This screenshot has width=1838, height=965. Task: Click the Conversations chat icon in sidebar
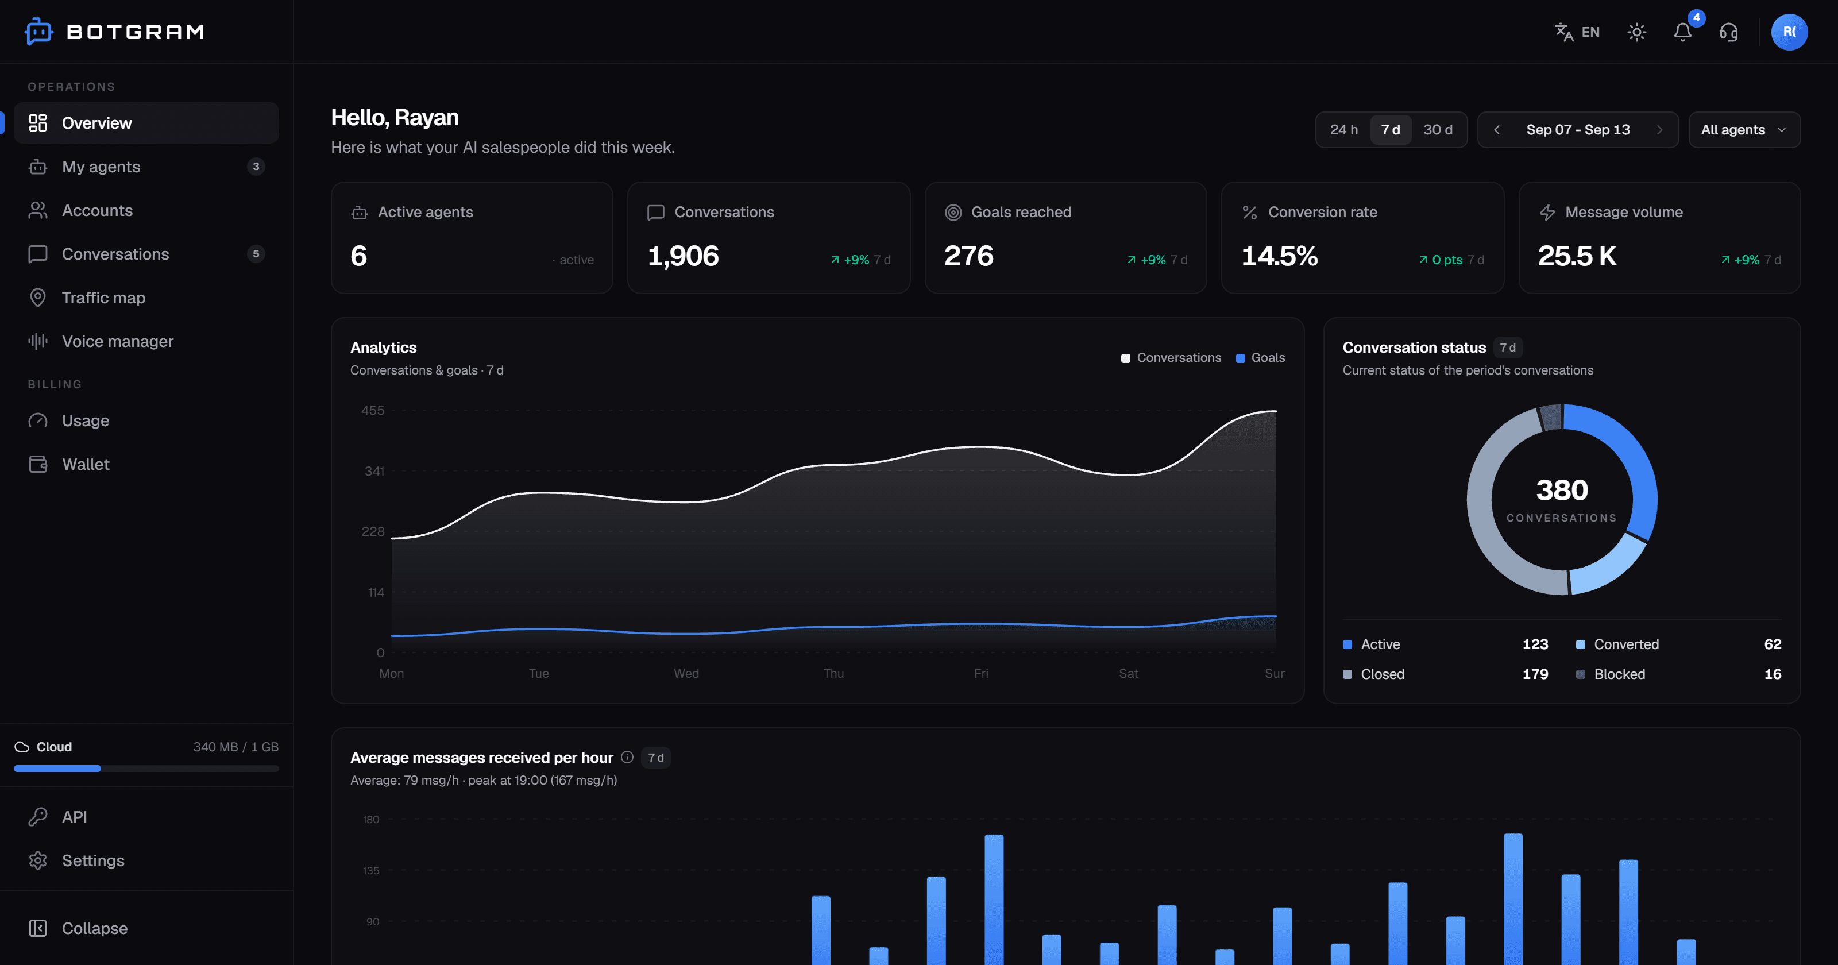(x=38, y=253)
